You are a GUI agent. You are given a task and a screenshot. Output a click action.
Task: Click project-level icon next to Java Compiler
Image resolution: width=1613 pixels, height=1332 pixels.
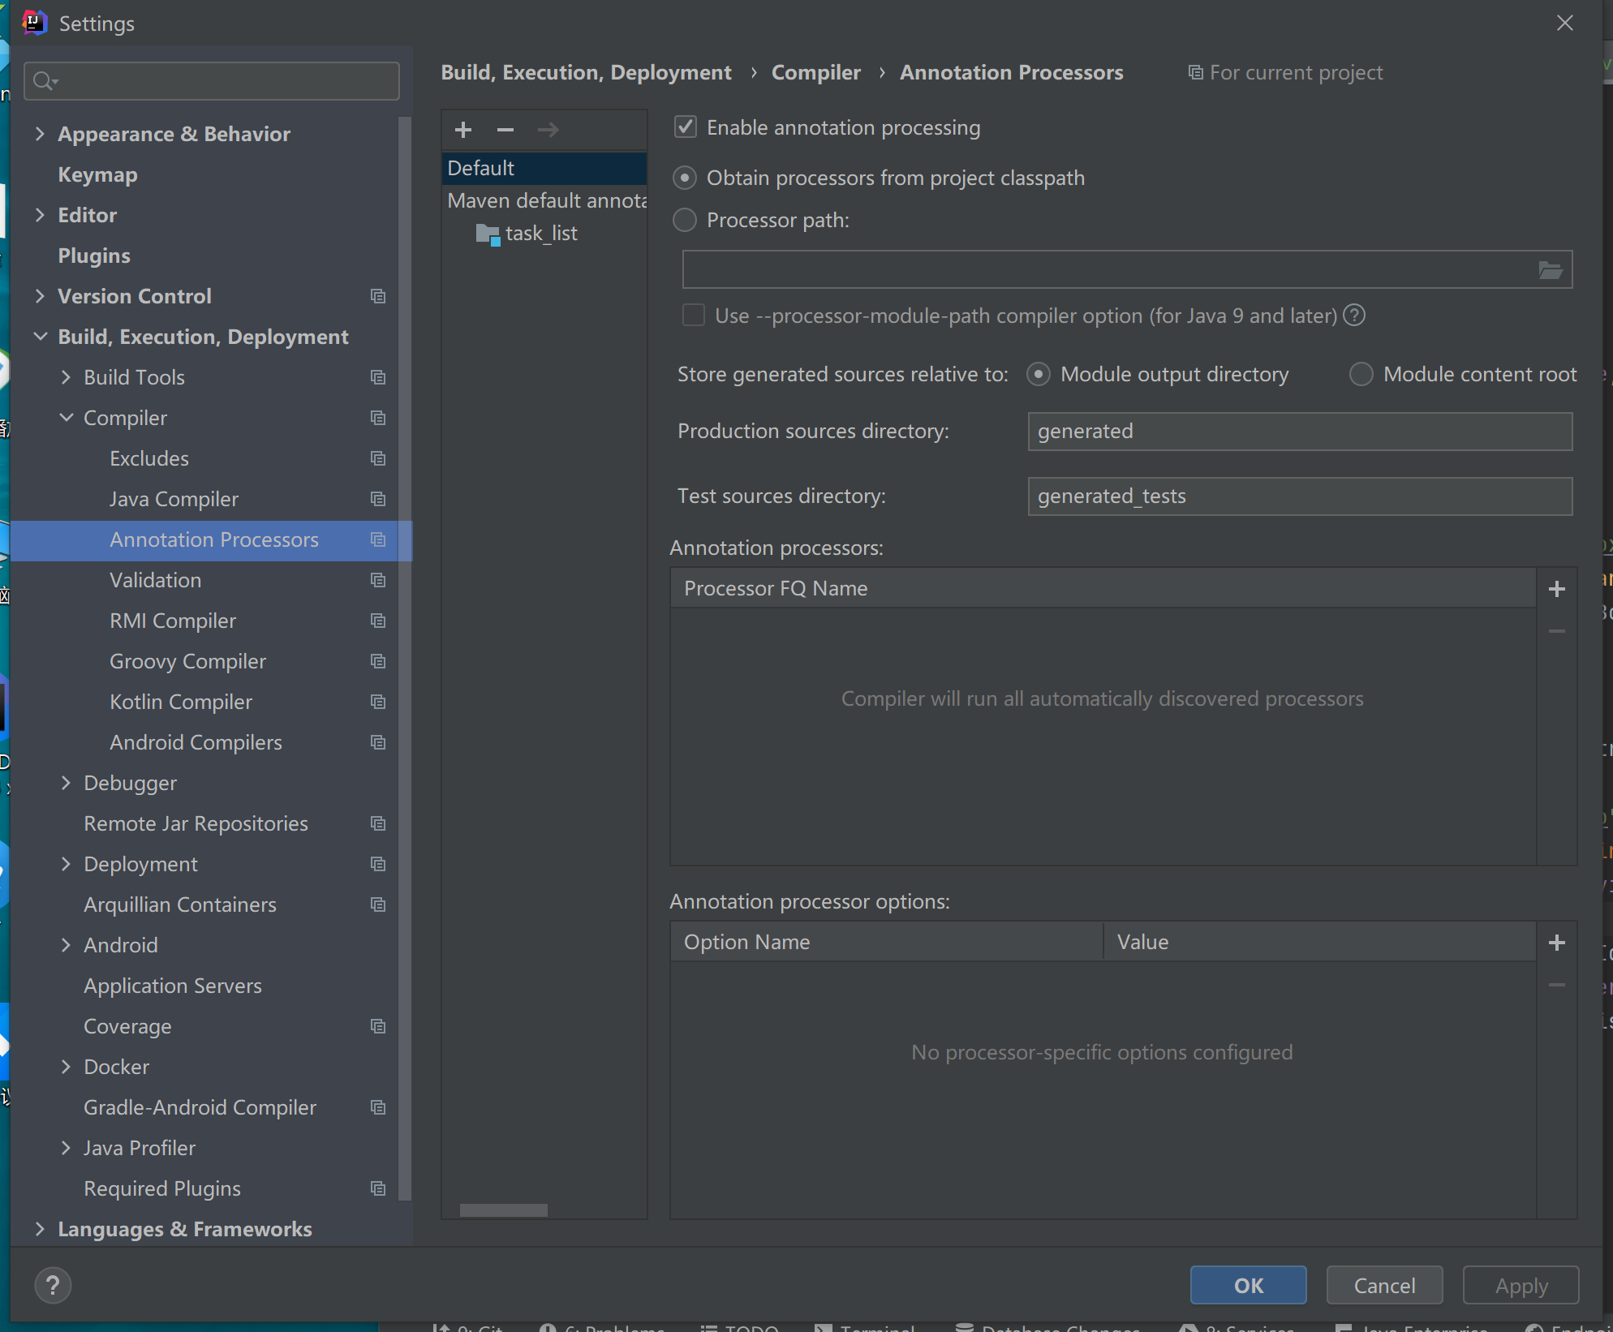378,499
